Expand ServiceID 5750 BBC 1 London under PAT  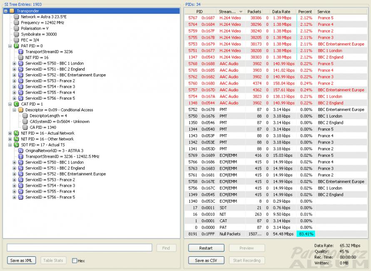click(x=15, y=63)
